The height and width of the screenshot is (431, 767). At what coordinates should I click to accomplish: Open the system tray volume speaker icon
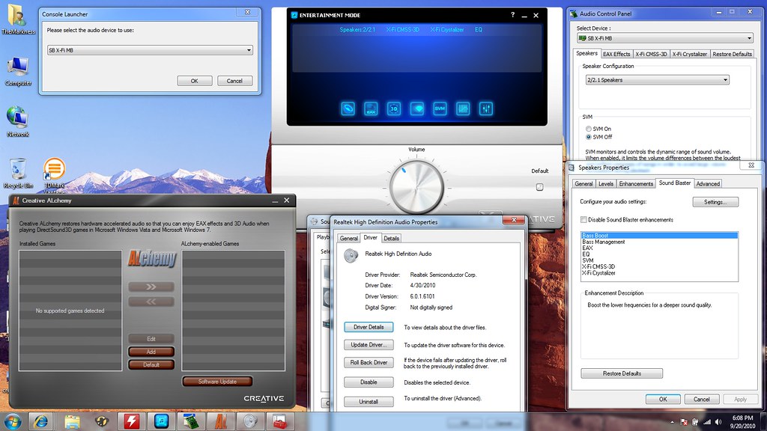(718, 422)
